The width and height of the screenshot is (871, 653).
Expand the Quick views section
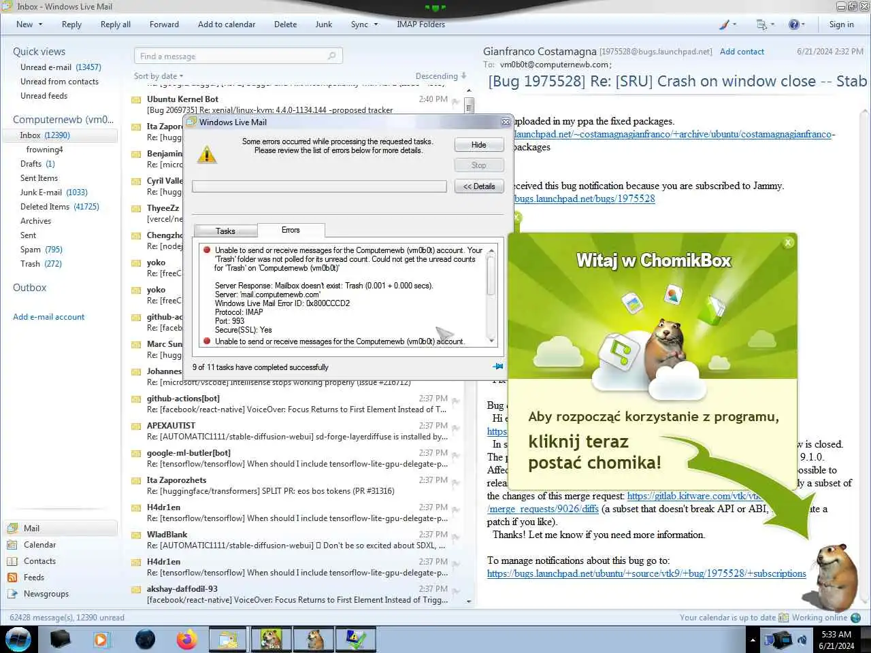tap(39, 52)
